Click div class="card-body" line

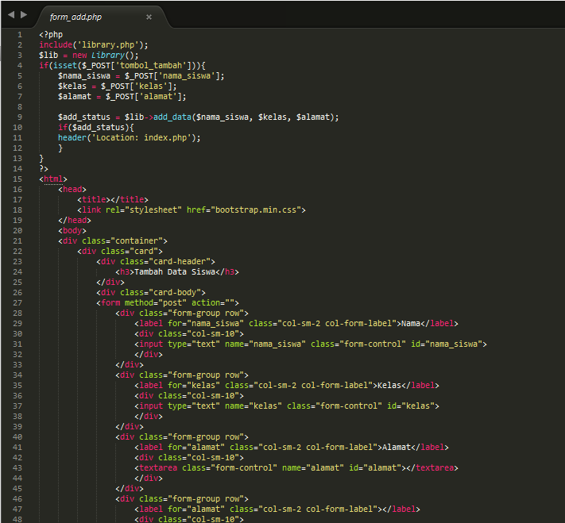151,293
